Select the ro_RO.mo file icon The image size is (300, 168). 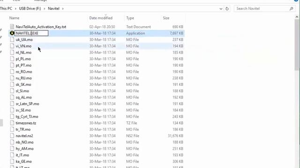click(12, 71)
